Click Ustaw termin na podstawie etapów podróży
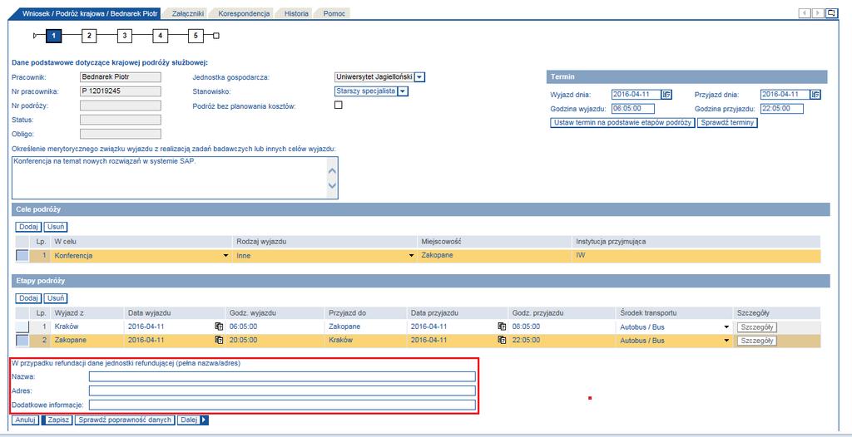 pos(622,123)
